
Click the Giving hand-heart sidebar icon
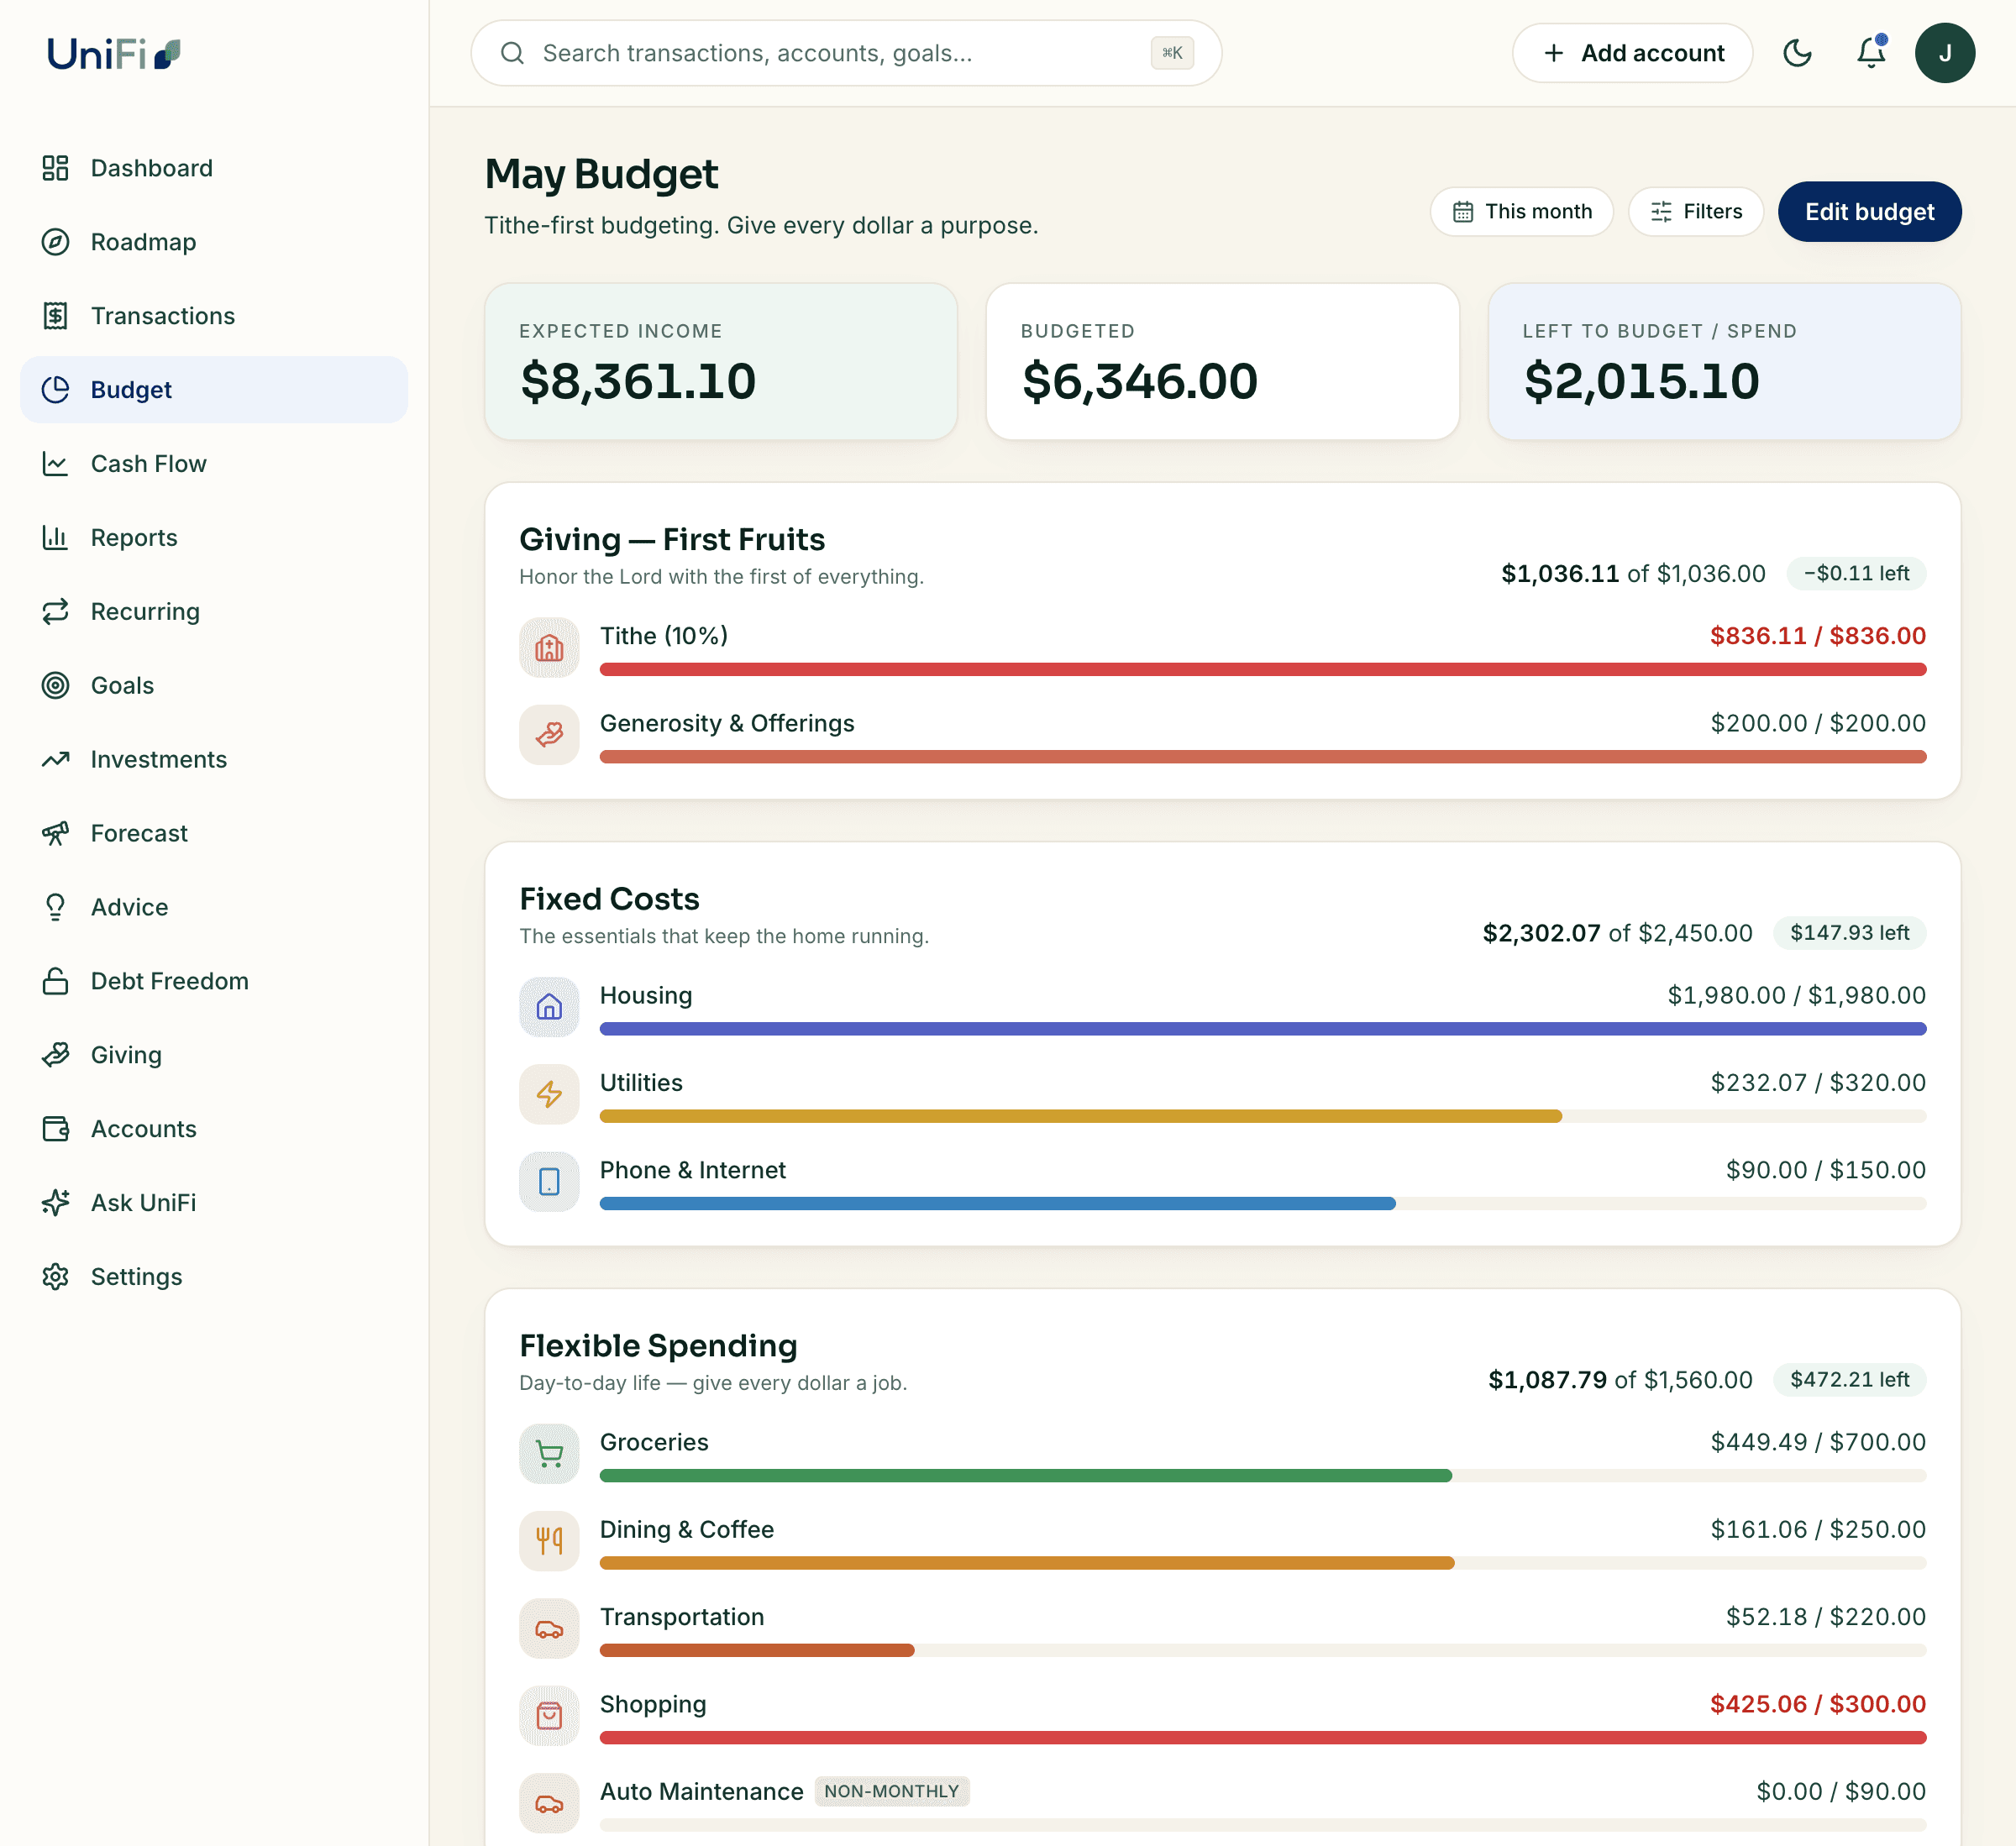[55, 1055]
